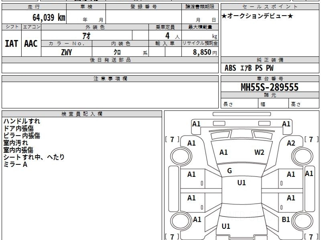Select chassis number MH55S-289555
This screenshot has height=240, width=321.
point(270,87)
